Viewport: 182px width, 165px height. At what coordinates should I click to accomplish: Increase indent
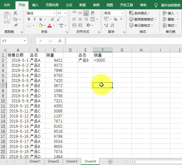80,25
